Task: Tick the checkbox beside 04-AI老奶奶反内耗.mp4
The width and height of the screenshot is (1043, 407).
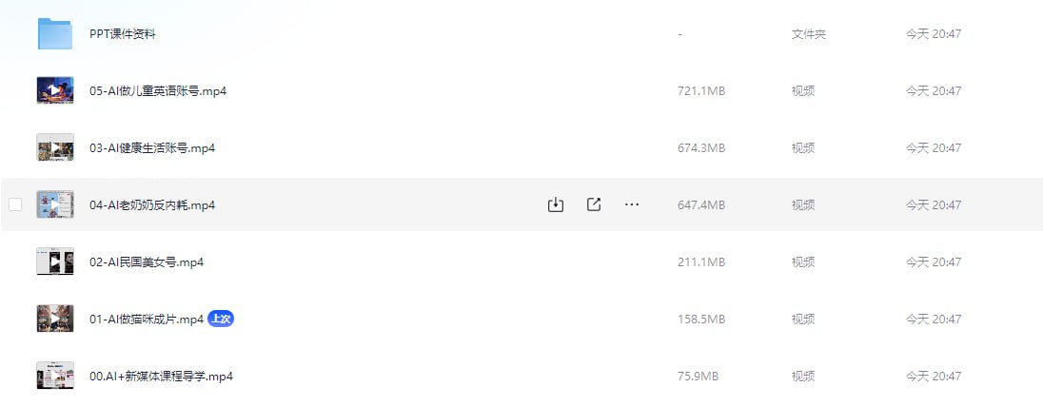Action: pyautogui.click(x=14, y=204)
